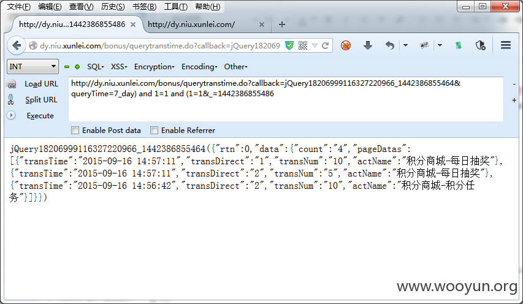Screen dimensions: 523x304
Task: Open the 编辑(E) menu
Action: pyautogui.click(x=50, y=6)
